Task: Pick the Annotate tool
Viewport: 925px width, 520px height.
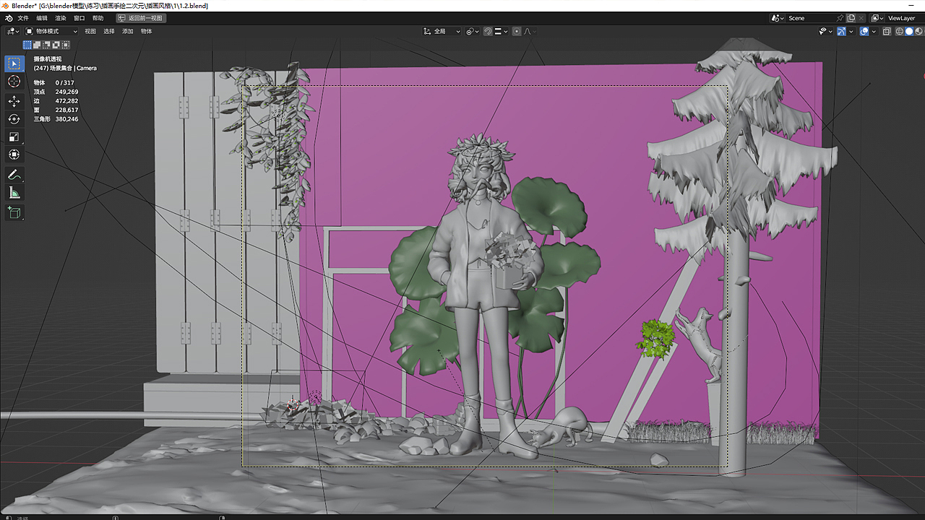Action: point(14,174)
